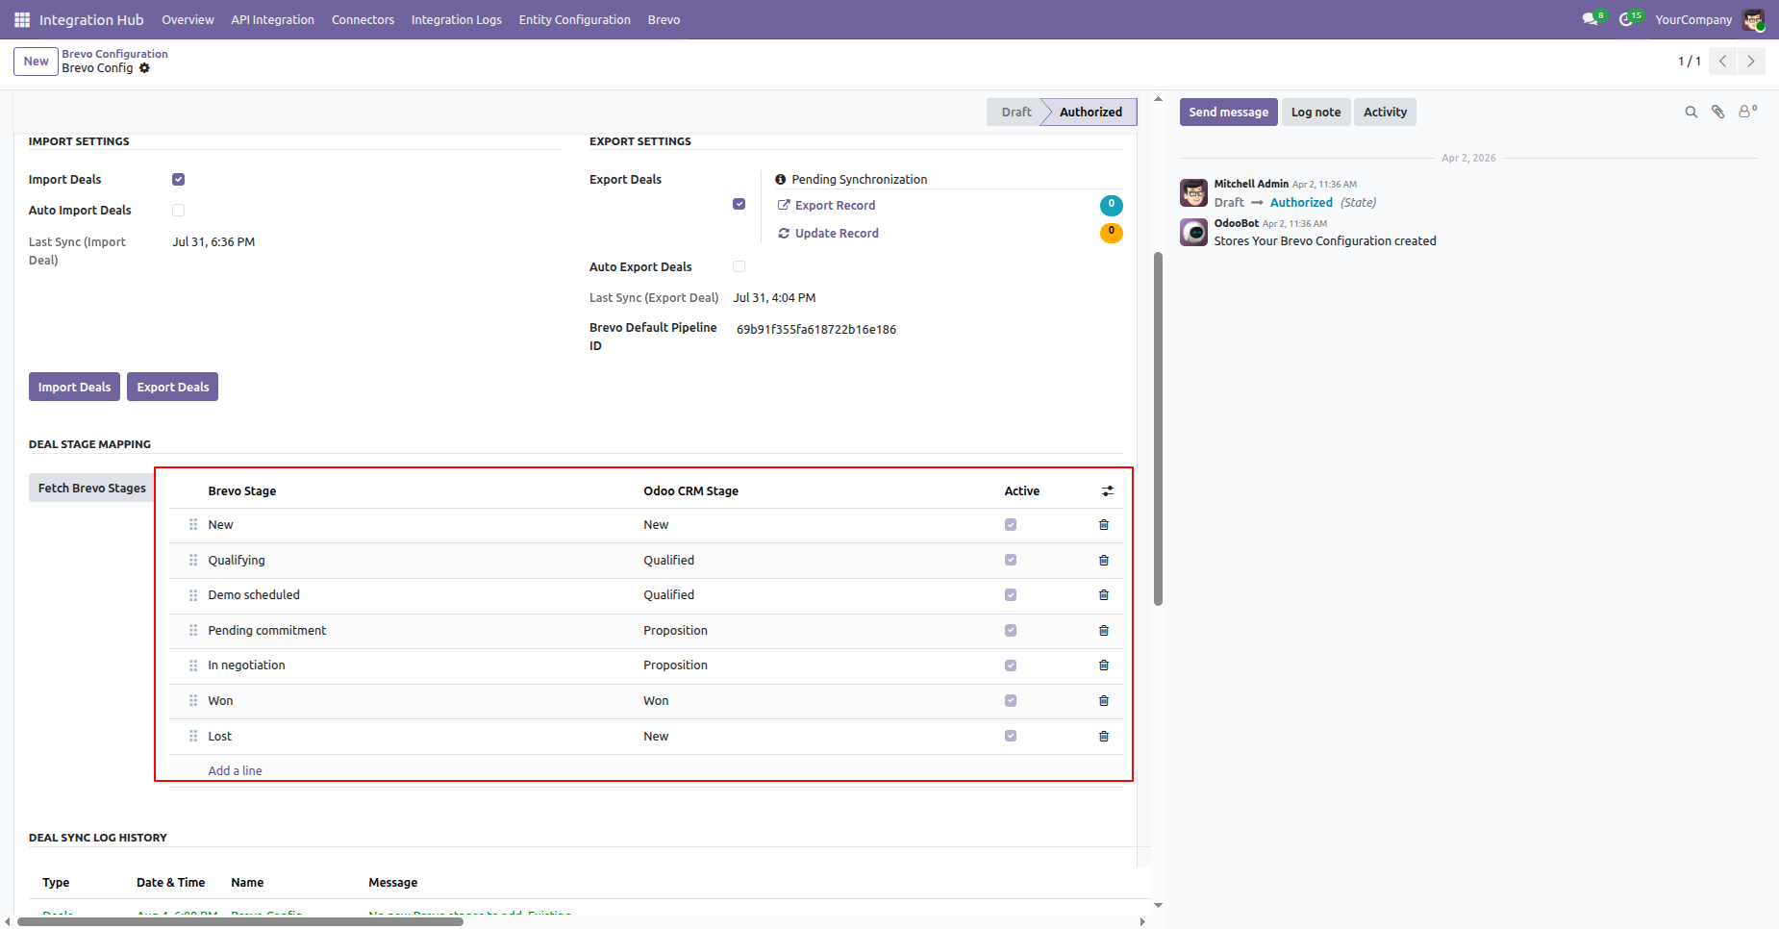Delete the Qualifying stage mapping row
The width and height of the screenshot is (1779, 929).
pyautogui.click(x=1104, y=561)
